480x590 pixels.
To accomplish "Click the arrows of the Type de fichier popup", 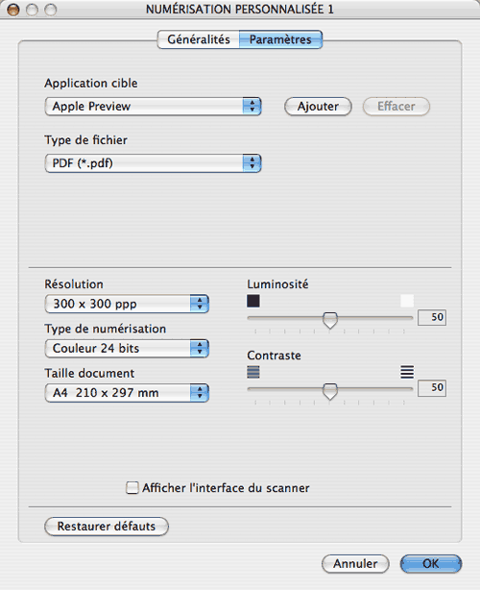I will coord(252,163).
